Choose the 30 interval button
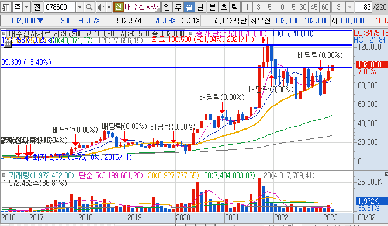The height and width of the screenshot is (226, 388). [303, 7]
